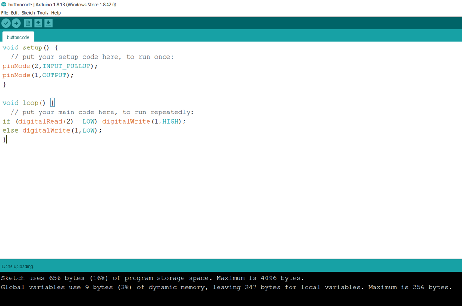Click the Upload arrow button
The height and width of the screenshot is (306, 462).
tap(16, 23)
